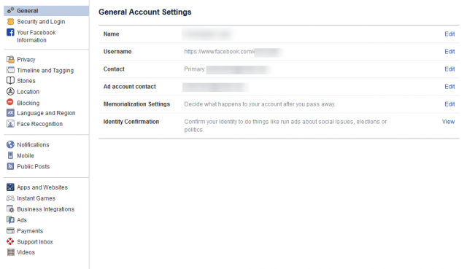Click the Videos film strip icon
This screenshot has height=269, width=467.
11,252
